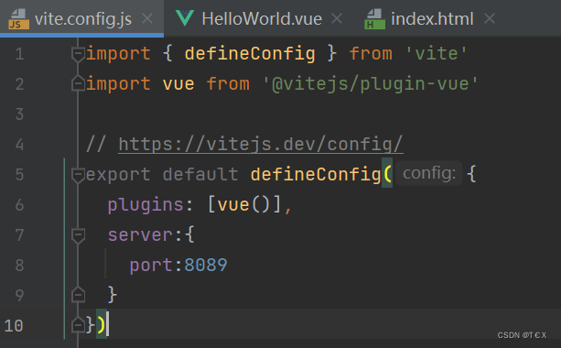Select the vite.config.js tab

(x=83, y=18)
